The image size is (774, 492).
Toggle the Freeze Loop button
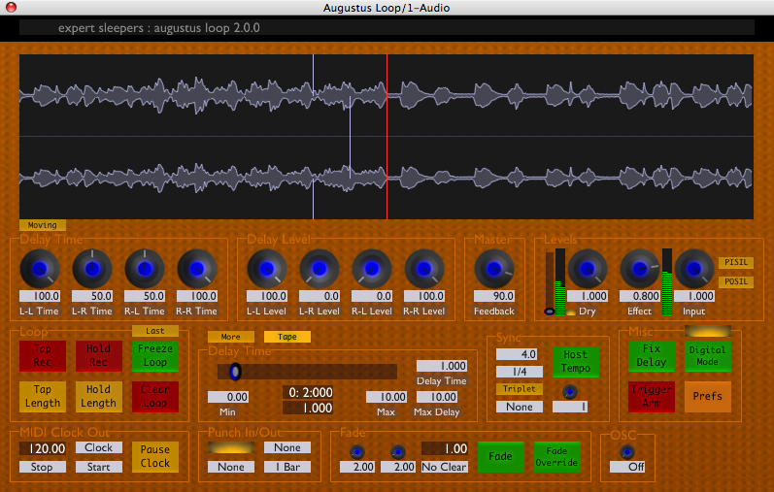(x=155, y=356)
